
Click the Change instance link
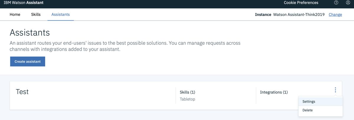click(x=335, y=14)
